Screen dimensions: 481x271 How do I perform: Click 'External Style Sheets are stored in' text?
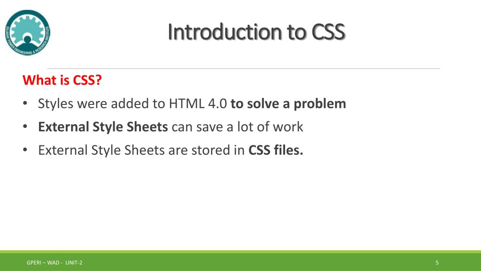tap(141, 150)
